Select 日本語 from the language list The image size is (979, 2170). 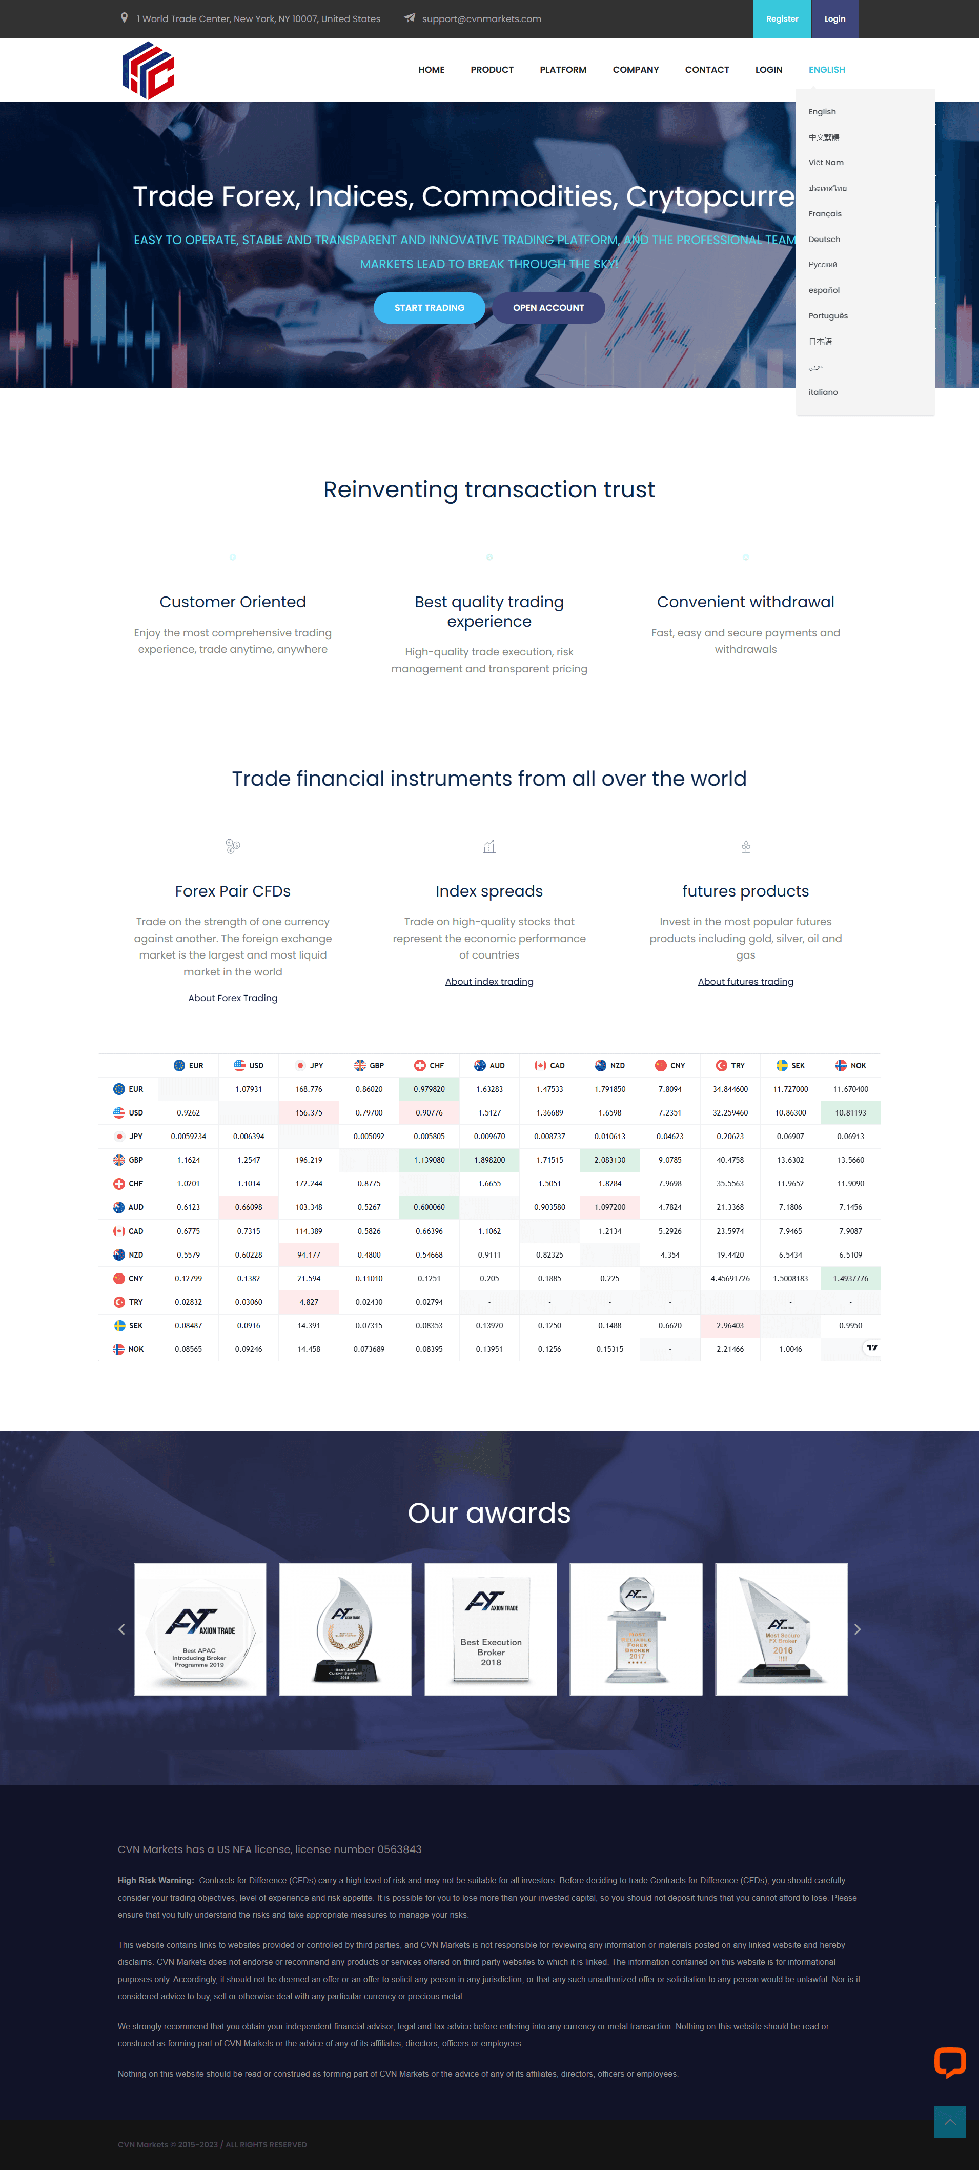point(820,341)
